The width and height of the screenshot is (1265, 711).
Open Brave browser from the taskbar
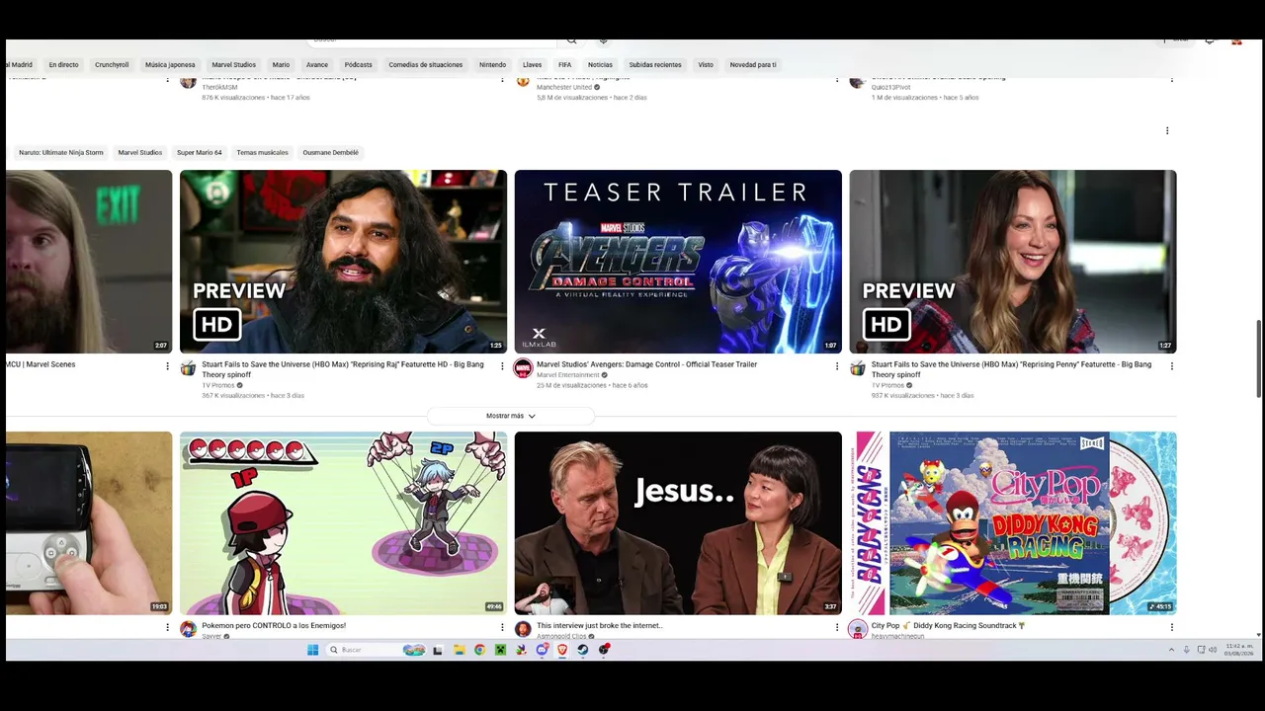(x=562, y=650)
